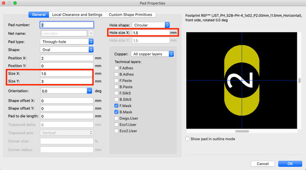Viewport: 306px width, 170px height.
Task: Toggle Show pad in outline mode
Action: tap(187, 139)
